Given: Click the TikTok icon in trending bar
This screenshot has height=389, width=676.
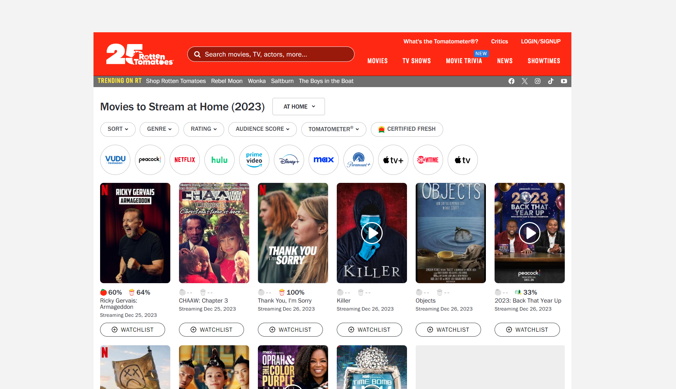Looking at the screenshot, I should (551, 81).
